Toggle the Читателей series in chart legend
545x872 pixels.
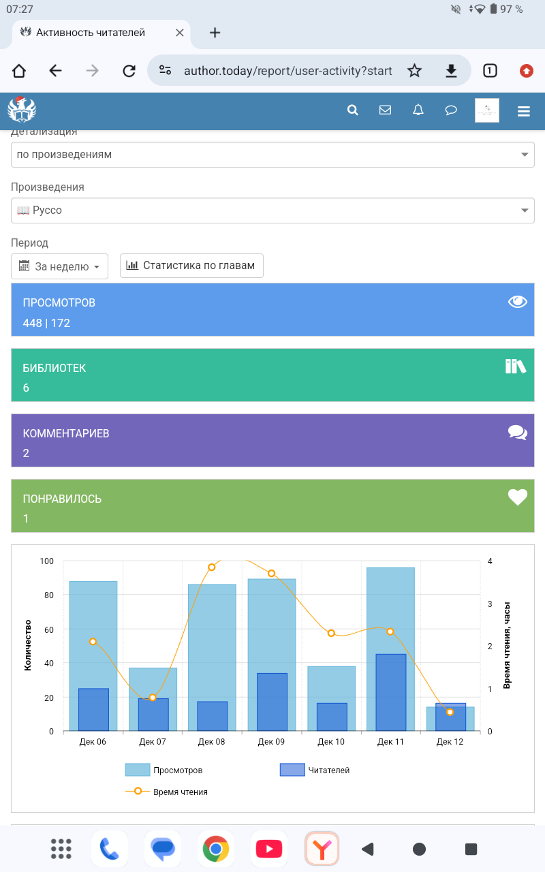pos(315,770)
